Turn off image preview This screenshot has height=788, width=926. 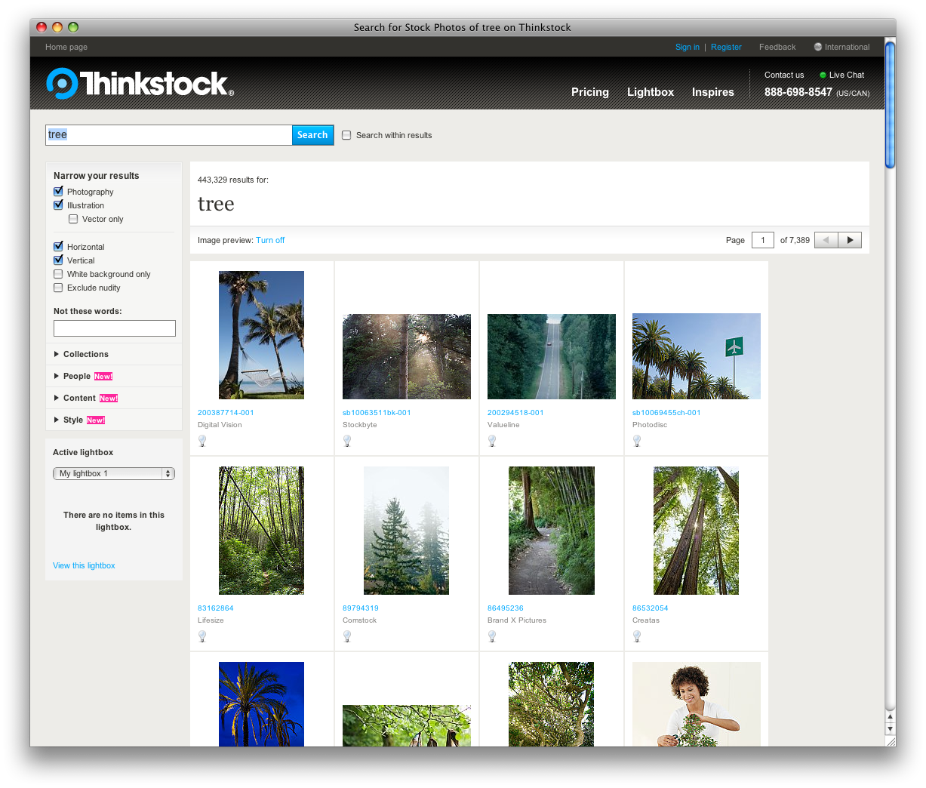[x=270, y=240]
